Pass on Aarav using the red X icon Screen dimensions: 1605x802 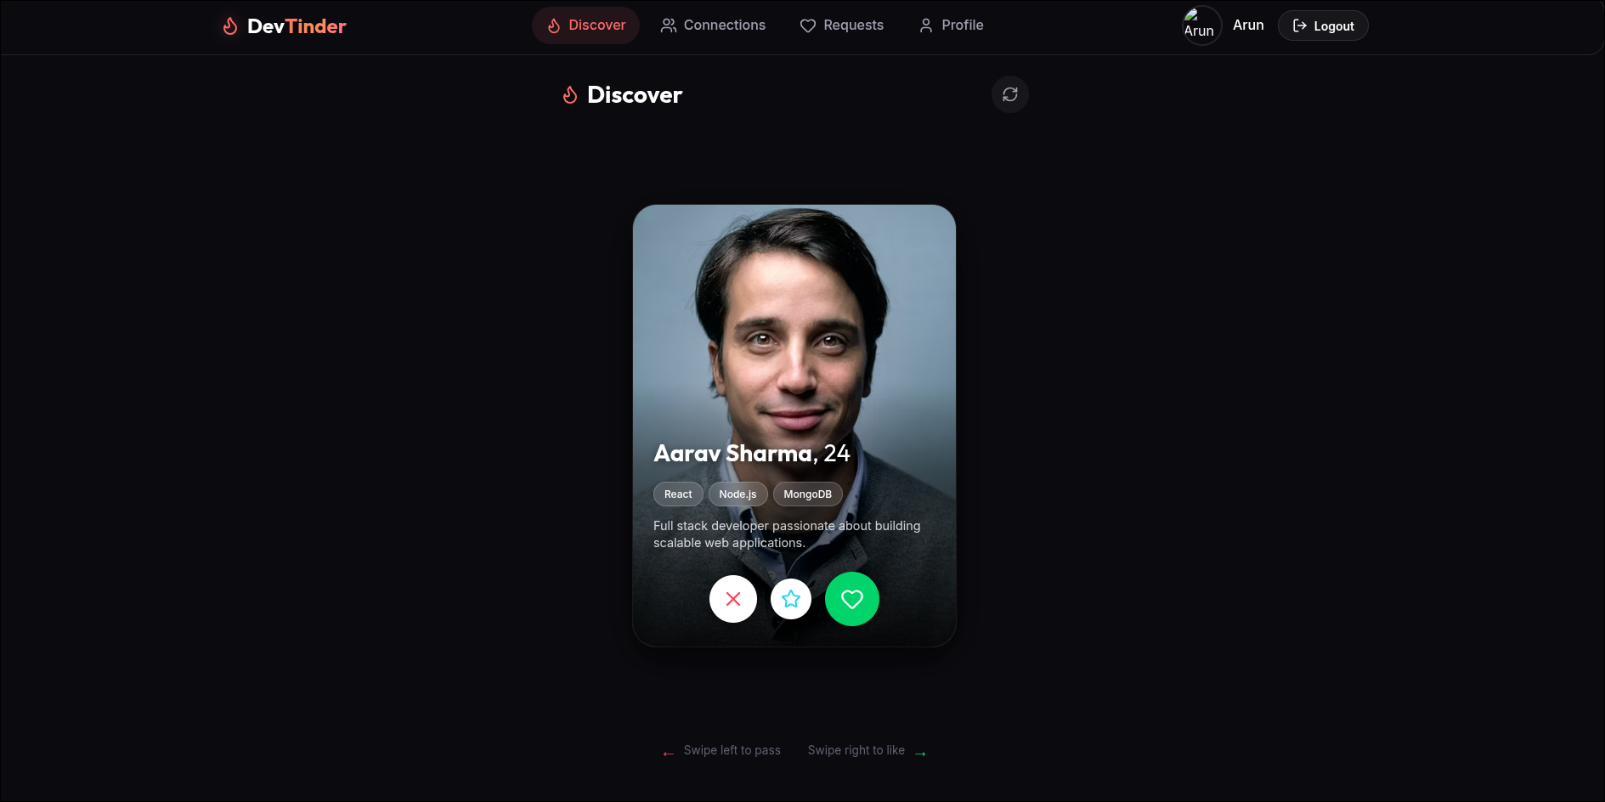(732, 599)
